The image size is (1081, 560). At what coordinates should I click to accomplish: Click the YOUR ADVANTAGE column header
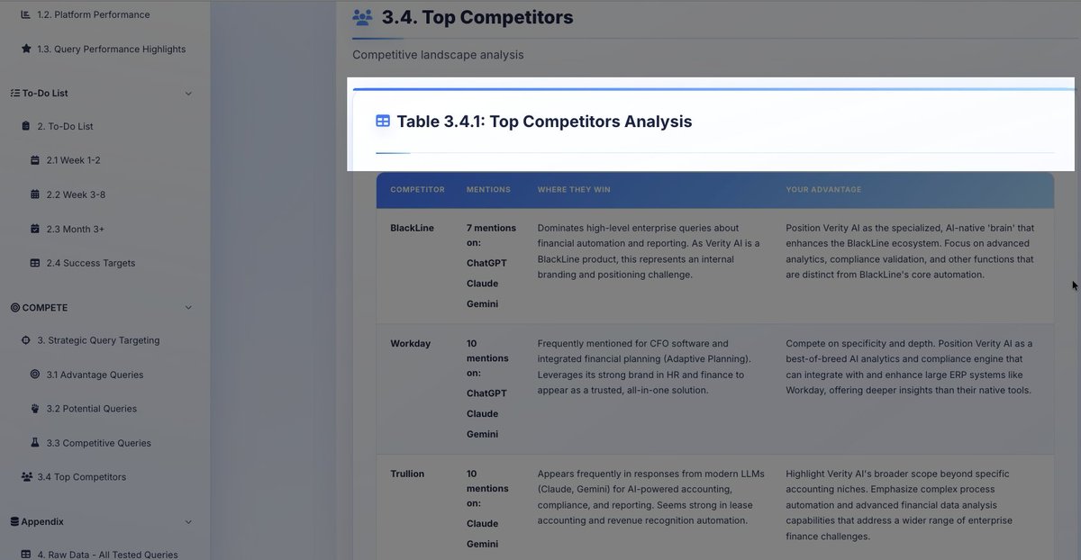[x=823, y=190]
